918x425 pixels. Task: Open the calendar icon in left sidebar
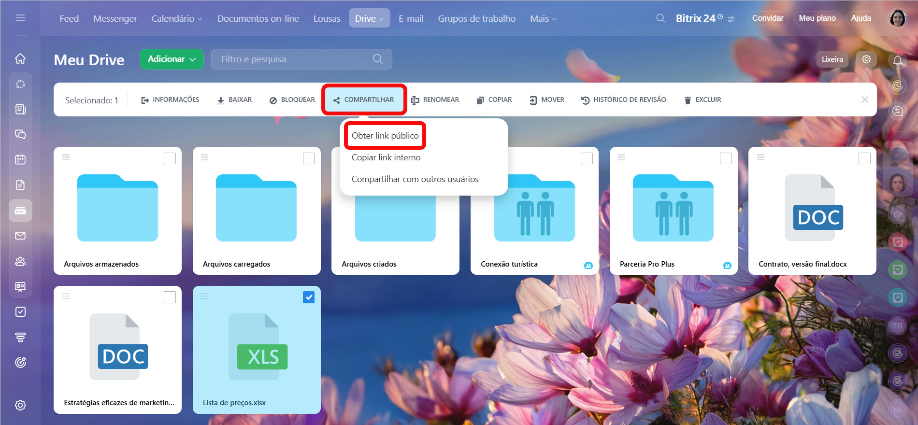click(20, 159)
